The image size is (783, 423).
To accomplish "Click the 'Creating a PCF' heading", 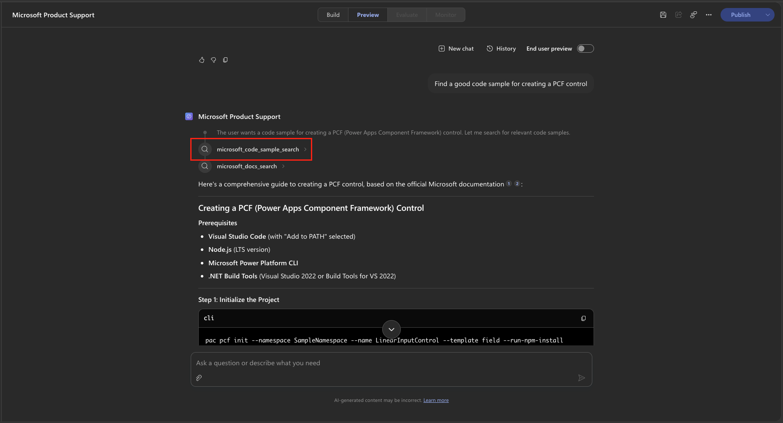I will 311,208.
